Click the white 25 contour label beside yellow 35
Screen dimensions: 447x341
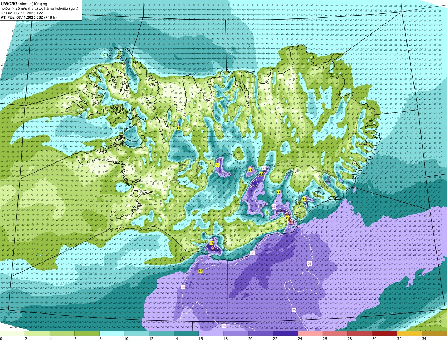[264, 168]
